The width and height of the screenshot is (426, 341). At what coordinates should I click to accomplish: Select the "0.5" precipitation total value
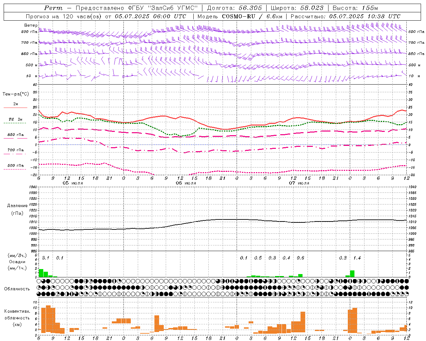click(258, 258)
